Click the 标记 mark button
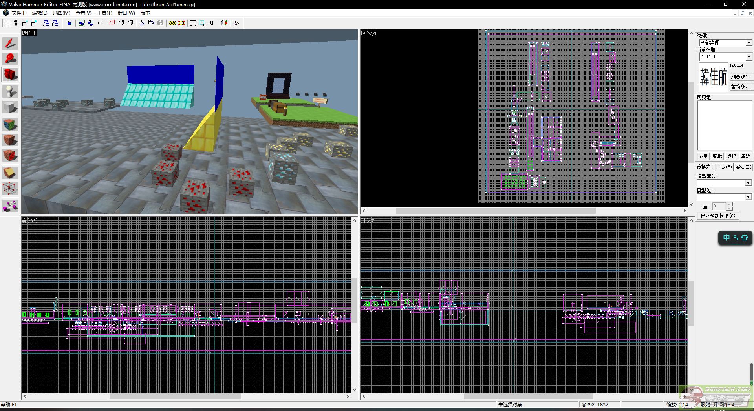Viewport: 754px width, 411px height. [x=731, y=156]
